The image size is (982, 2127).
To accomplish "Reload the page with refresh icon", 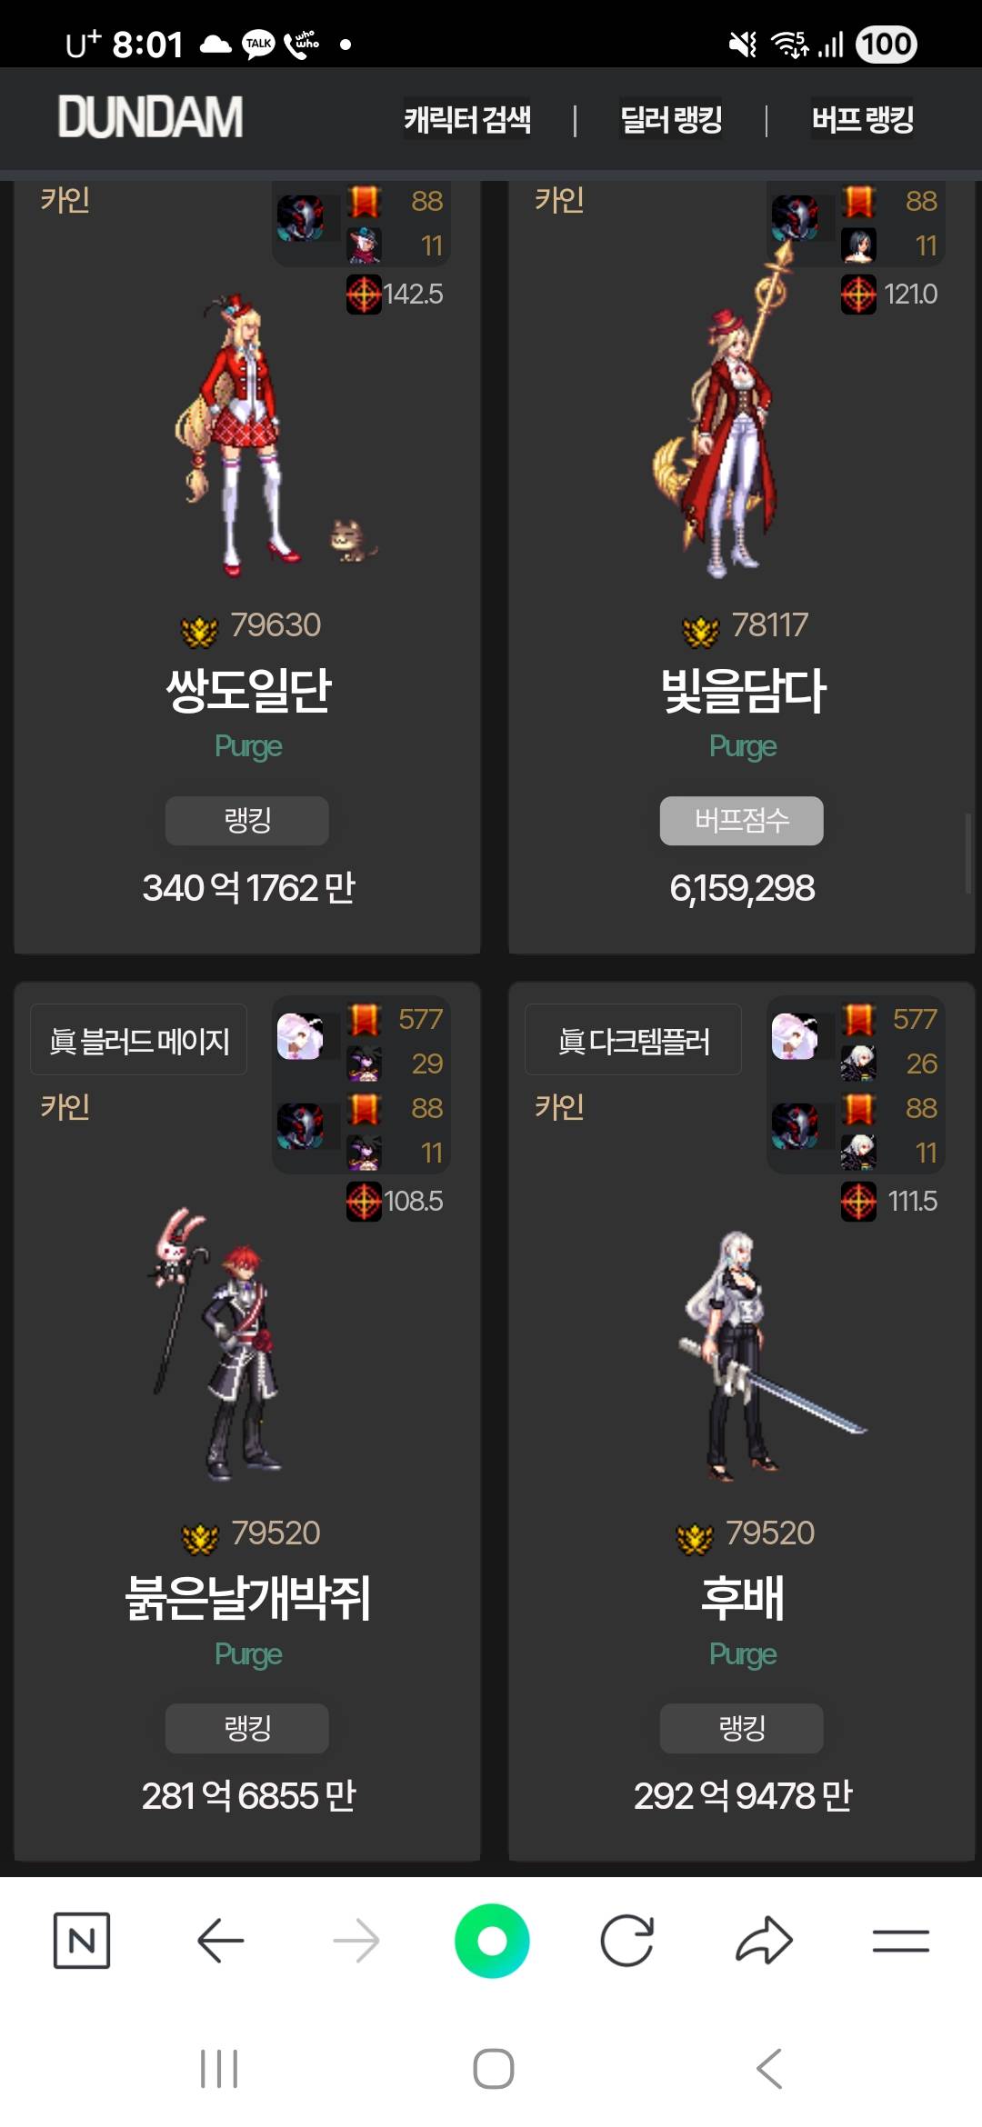I will [x=627, y=1940].
